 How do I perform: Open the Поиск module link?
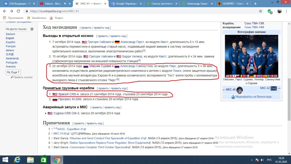pyautogui.click(x=177, y=71)
